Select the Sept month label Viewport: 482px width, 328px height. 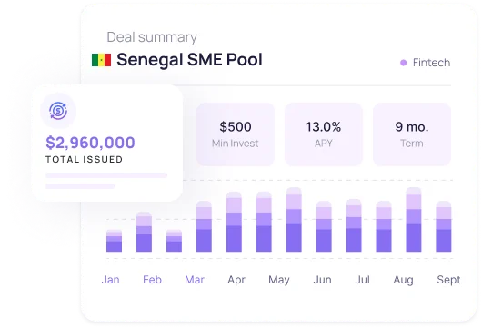click(448, 280)
